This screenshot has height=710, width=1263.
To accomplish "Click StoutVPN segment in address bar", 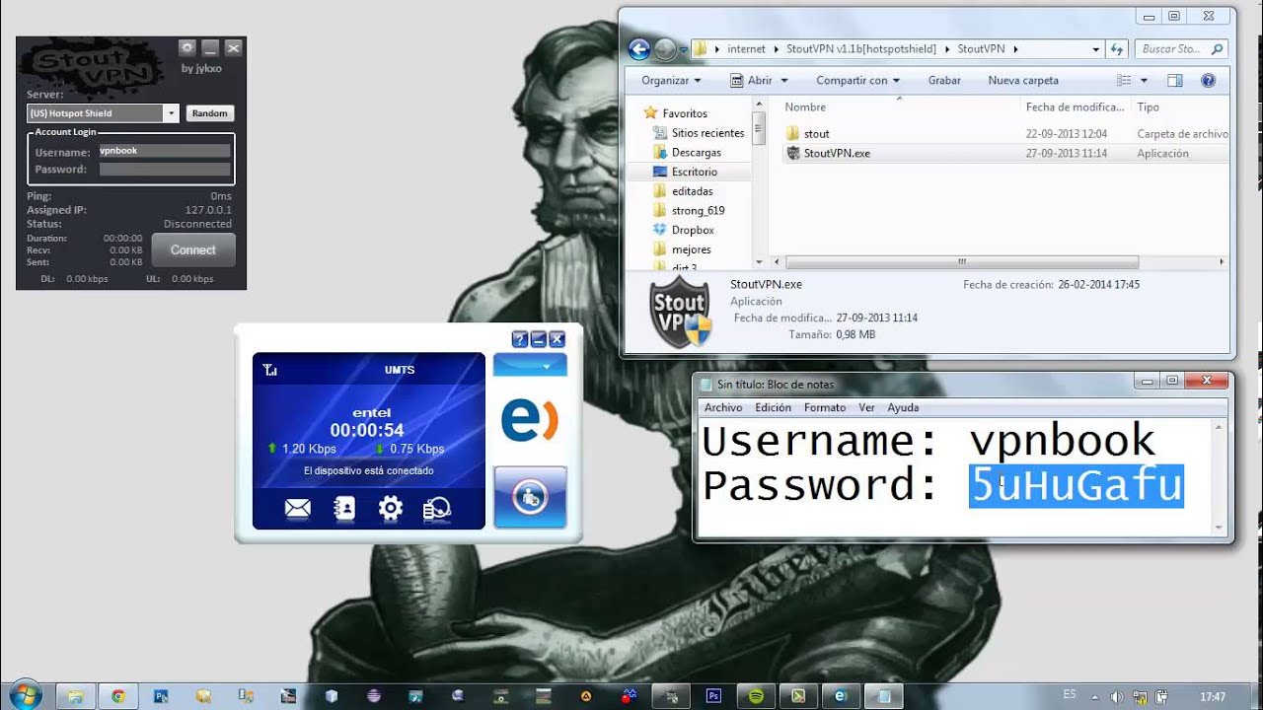I will click(981, 48).
